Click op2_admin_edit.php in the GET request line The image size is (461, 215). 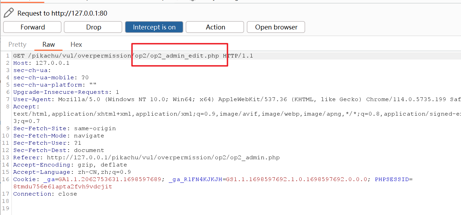pos(184,56)
